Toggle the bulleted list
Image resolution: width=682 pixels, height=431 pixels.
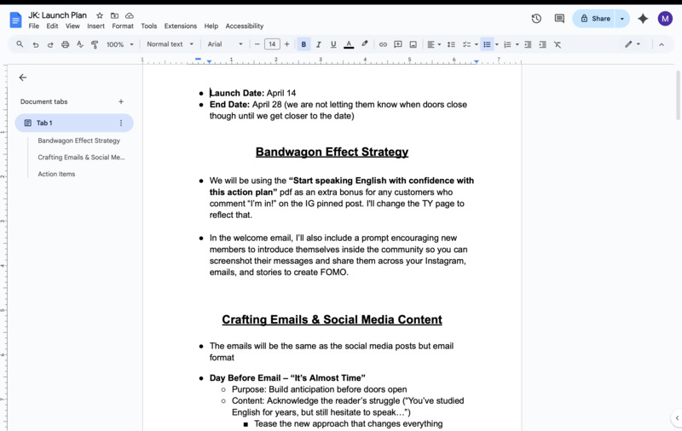(x=487, y=44)
